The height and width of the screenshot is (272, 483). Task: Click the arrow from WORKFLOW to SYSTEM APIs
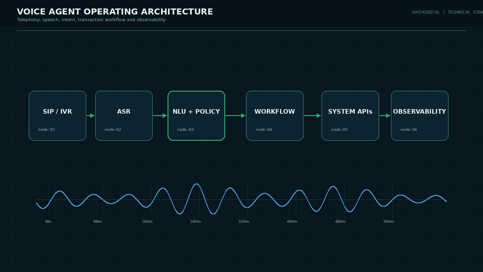click(313, 115)
